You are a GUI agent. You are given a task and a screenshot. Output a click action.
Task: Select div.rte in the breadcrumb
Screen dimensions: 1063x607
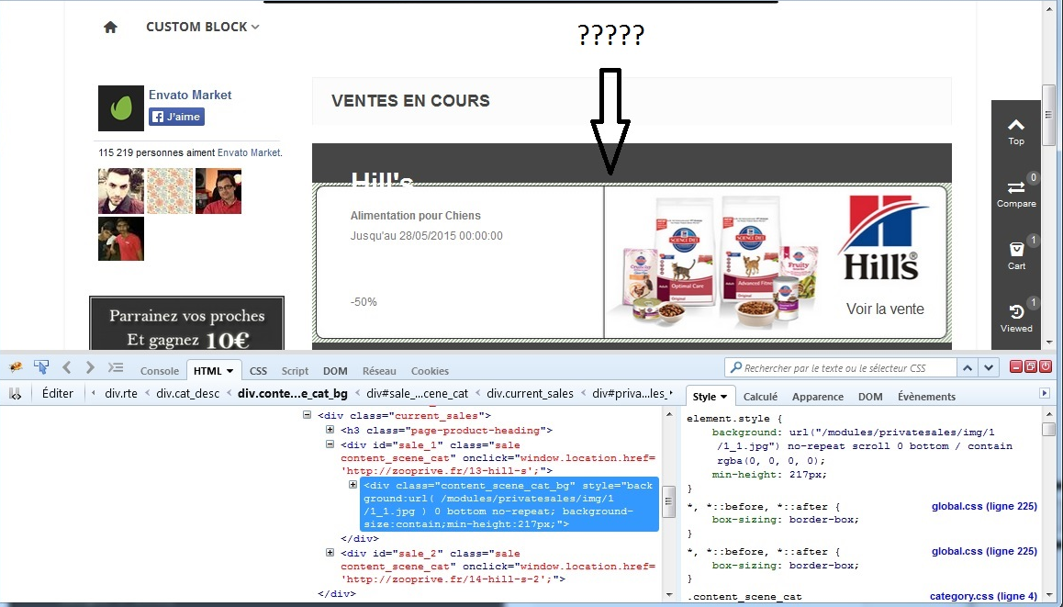tap(120, 393)
